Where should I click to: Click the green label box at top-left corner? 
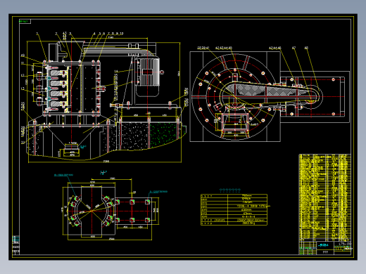point(25,21)
